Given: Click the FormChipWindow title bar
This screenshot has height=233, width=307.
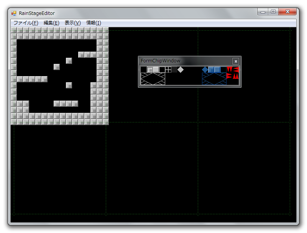Looking at the screenshot, I should [x=184, y=61].
